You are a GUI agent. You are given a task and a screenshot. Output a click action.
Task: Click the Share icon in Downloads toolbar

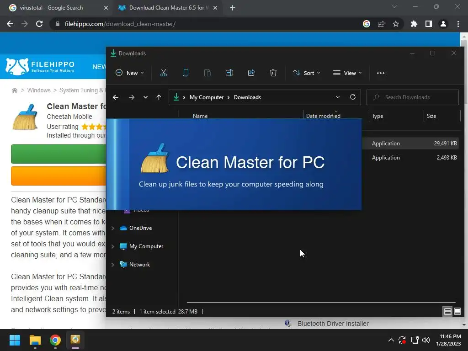click(251, 73)
